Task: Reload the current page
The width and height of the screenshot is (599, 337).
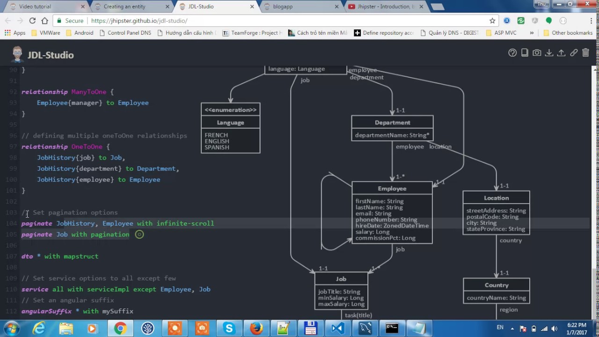Action: (32, 21)
